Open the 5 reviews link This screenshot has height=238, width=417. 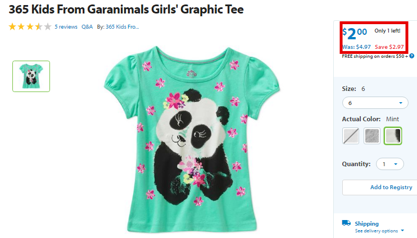(x=66, y=27)
